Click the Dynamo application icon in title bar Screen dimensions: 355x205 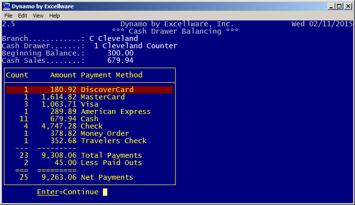tap(6, 6)
